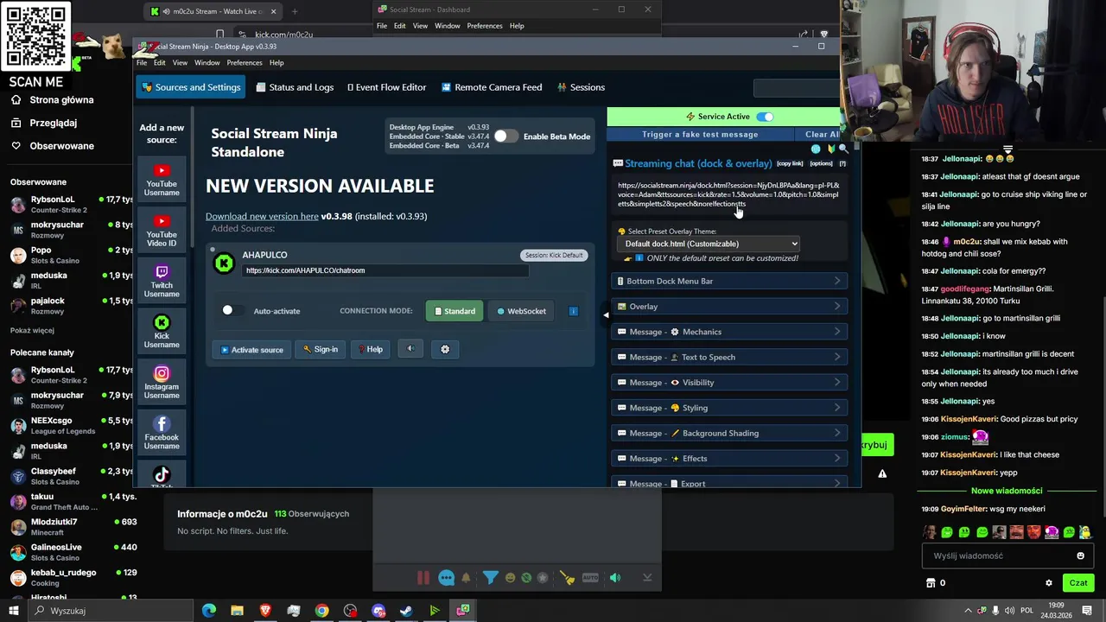
Task: Open Google Chrome from taskbar
Action: tap(321, 611)
